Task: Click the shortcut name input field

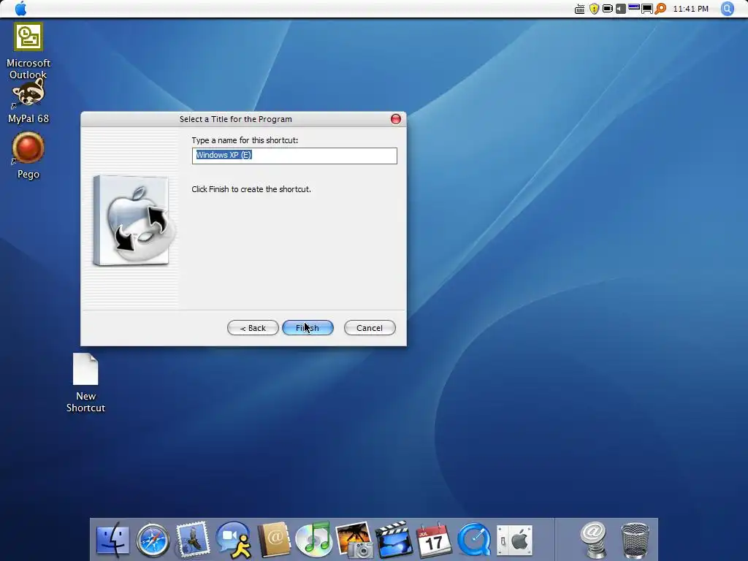Action: (294, 156)
